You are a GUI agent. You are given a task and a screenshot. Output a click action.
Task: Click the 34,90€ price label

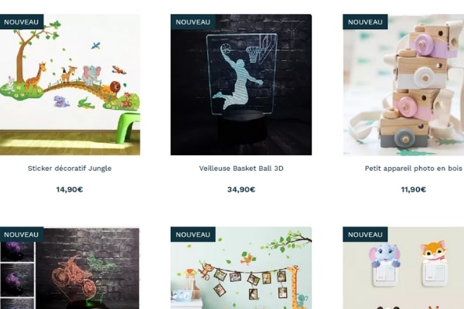(241, 189)
